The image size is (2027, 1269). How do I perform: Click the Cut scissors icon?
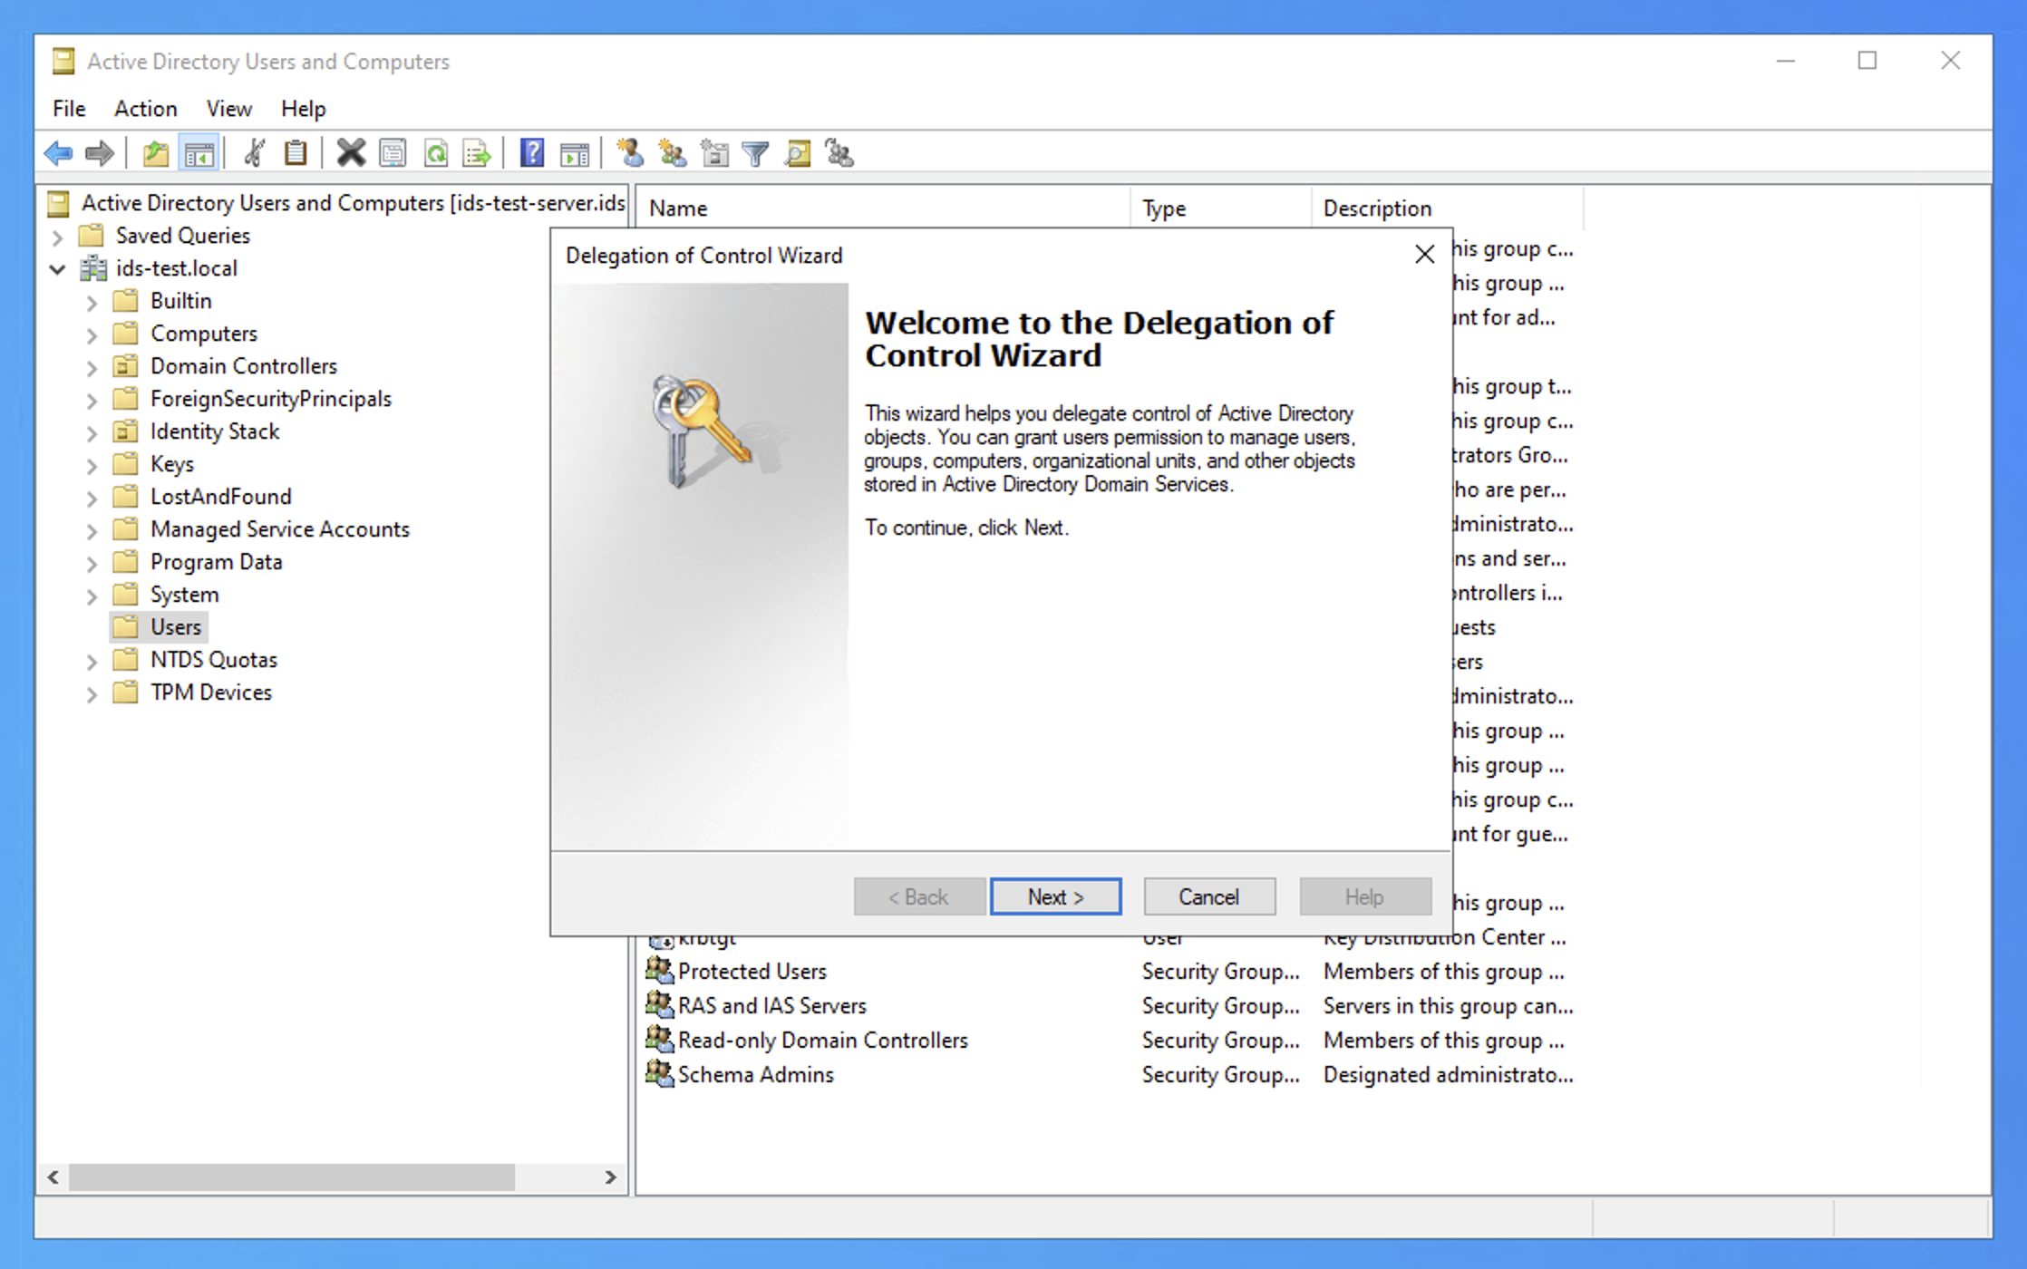click(255, 153)
